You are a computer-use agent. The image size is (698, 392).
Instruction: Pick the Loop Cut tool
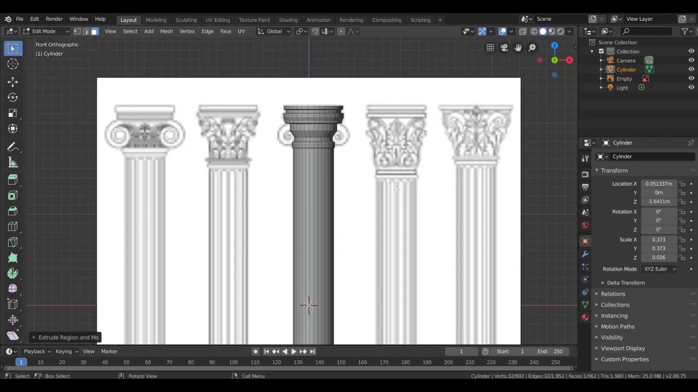pos(13,226)
